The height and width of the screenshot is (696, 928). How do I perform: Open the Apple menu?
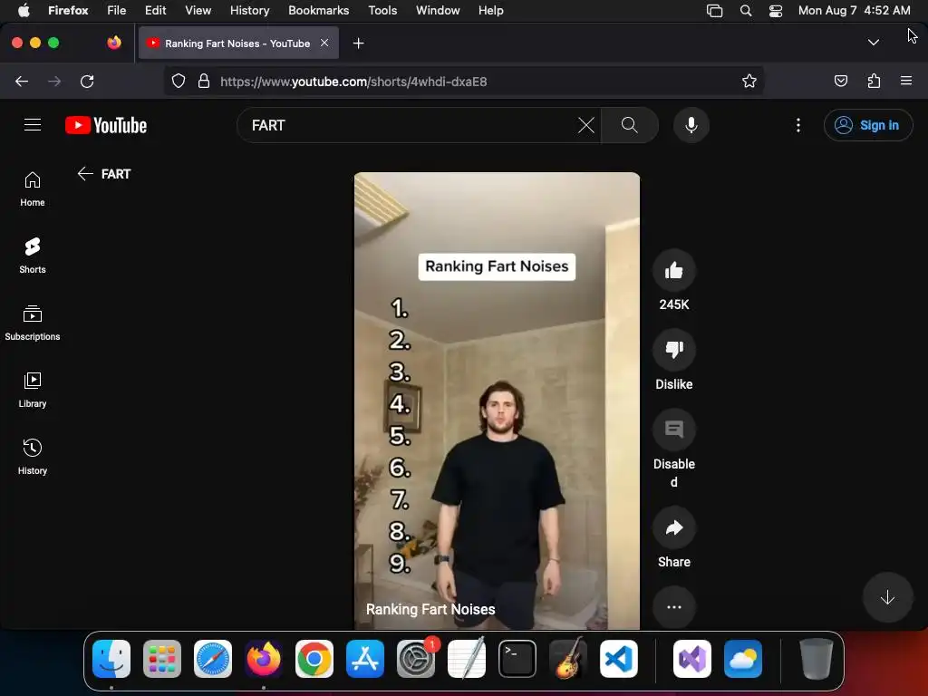[24, 11]
